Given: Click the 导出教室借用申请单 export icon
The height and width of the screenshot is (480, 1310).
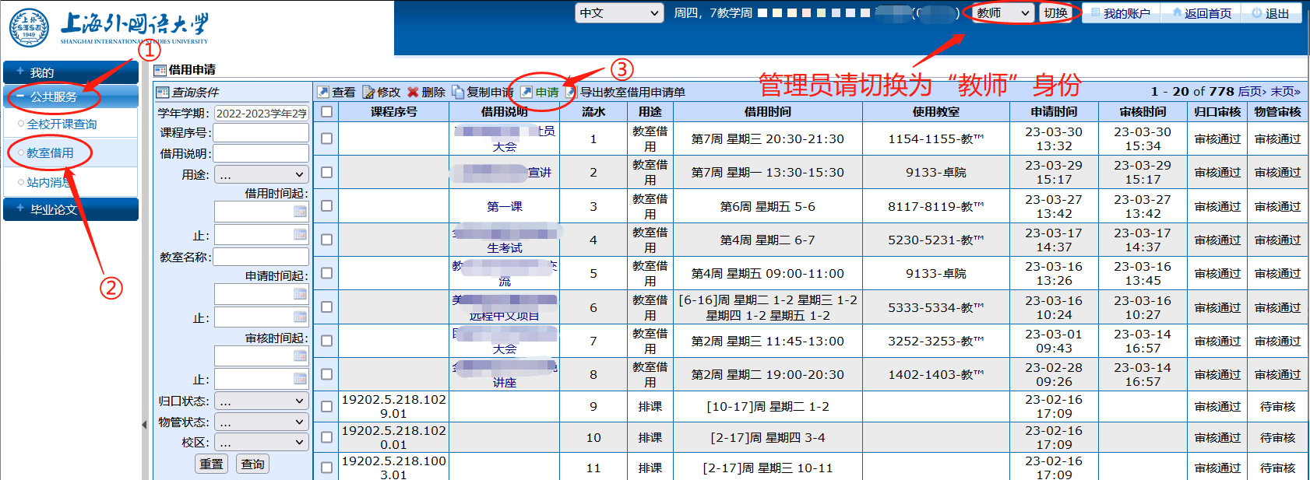Looking at the screenshot, I should pyautogui.click(x=571, y=93).
